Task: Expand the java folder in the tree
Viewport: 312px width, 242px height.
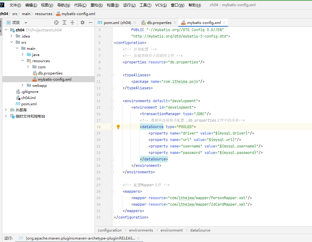Action: 23,54
